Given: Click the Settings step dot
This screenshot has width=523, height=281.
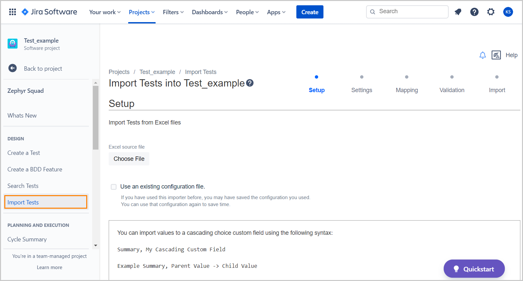Looking at the screenshot, I should click(362, 77).
